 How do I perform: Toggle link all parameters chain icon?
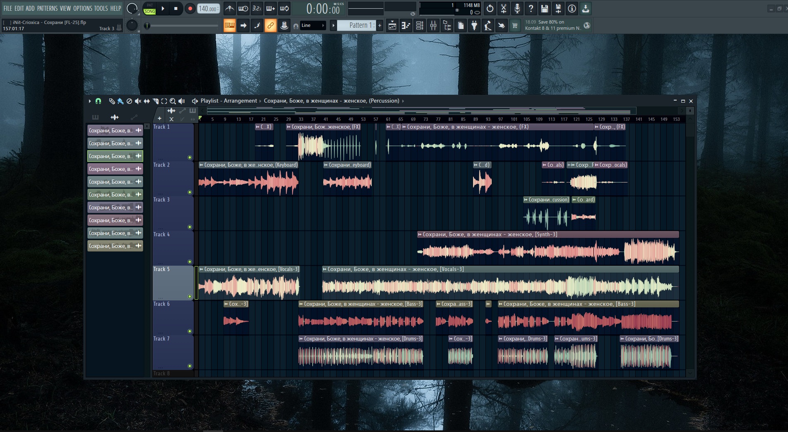point(270,26)
